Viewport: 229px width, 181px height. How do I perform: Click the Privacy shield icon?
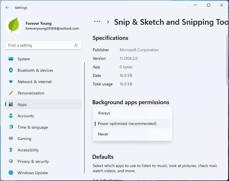(x=11, y=161)
